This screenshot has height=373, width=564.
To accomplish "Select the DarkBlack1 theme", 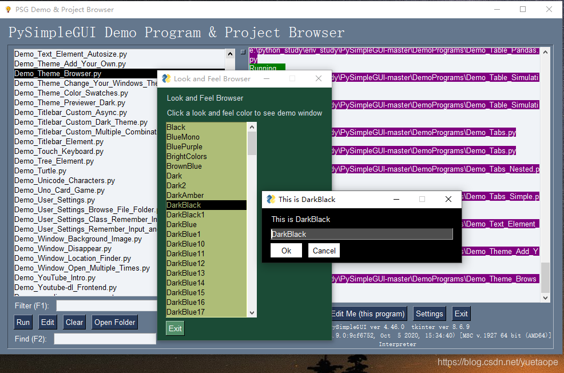I will (206, 215).
